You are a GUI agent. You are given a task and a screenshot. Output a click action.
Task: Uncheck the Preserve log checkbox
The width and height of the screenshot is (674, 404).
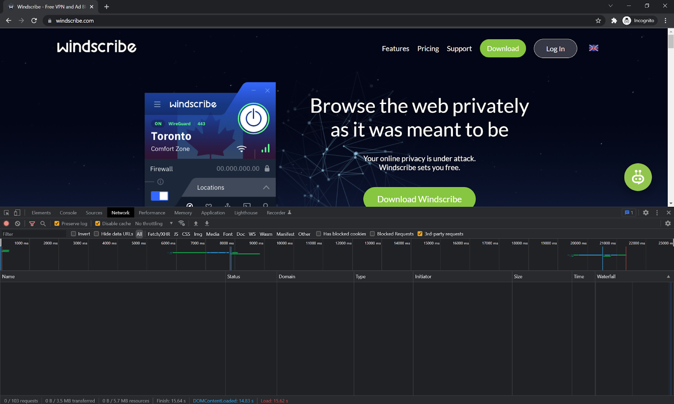pyautogui.click(x=57, y=224)
